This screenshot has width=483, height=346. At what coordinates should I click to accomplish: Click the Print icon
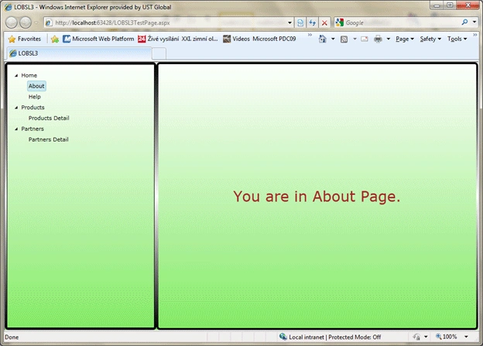click(x=378, y=39)
